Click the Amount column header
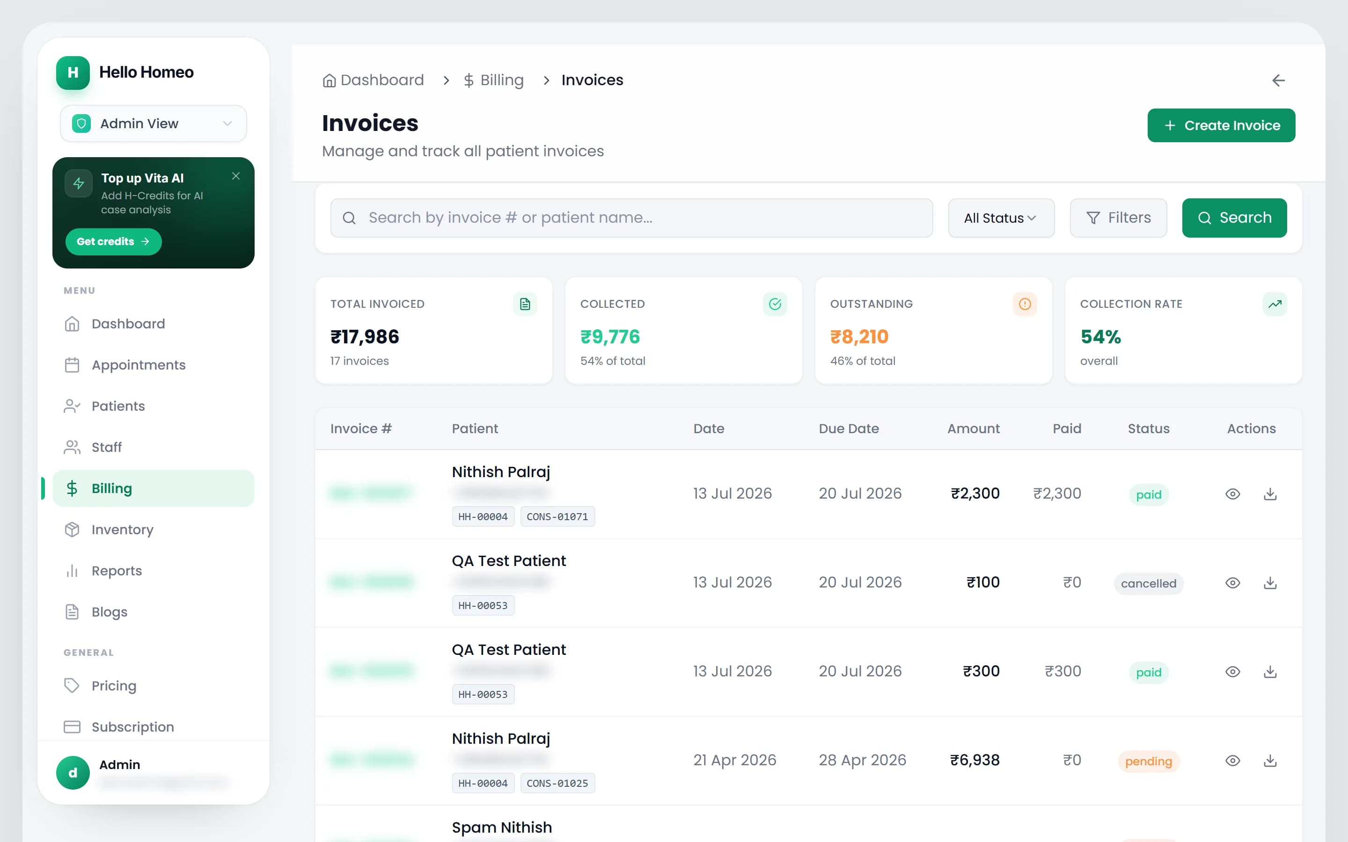 point(973,429)
